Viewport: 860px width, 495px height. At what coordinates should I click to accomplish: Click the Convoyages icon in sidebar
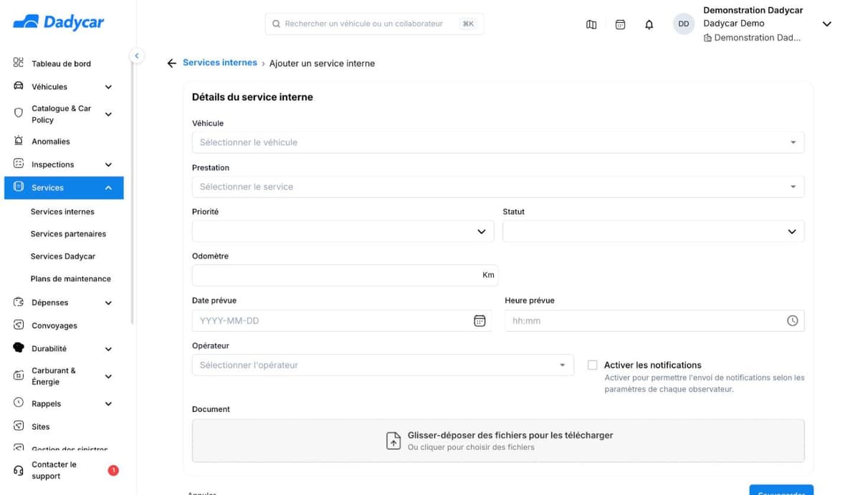[19, 325]
